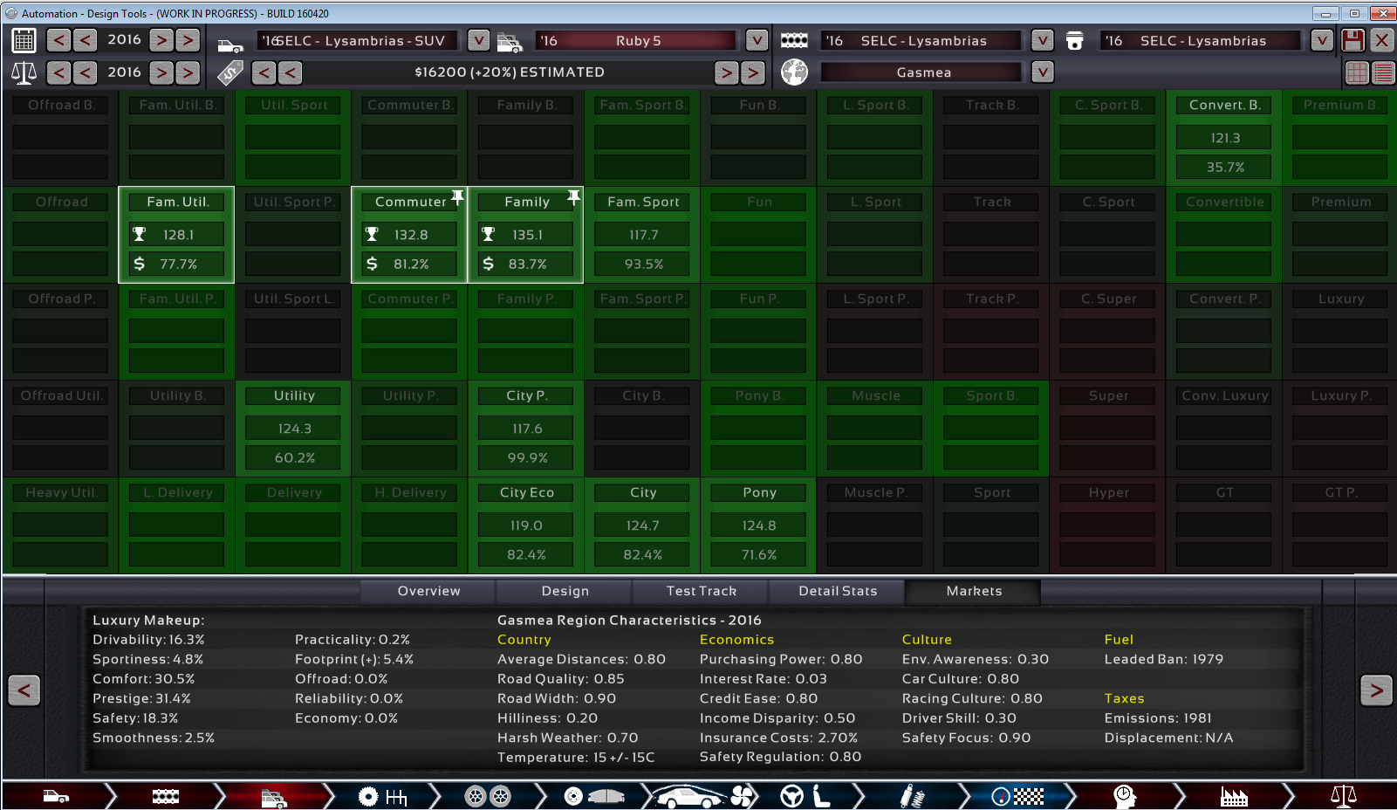Switch to the grid view toggle
This screenshot has width=1397, height=810.
(x=1357, y=72)
